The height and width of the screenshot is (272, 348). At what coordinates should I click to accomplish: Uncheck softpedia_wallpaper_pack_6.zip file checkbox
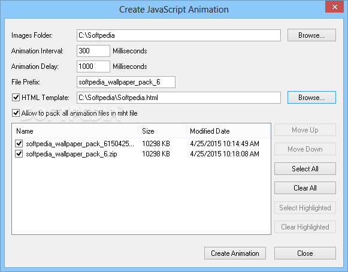coord(19,153)
